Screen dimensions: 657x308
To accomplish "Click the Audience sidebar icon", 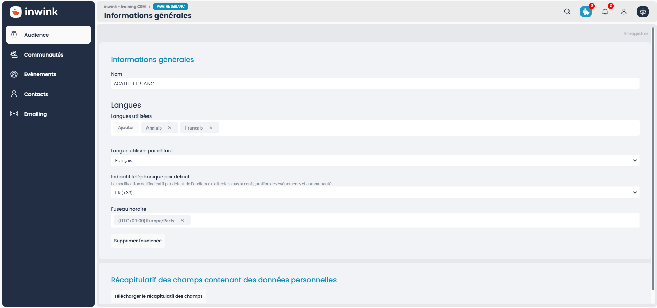I will click(x=14, y=35).
